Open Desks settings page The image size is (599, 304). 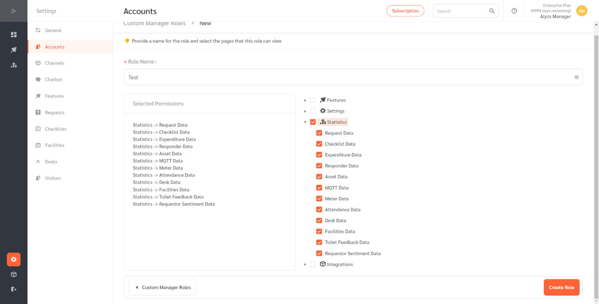coord(70,162)
